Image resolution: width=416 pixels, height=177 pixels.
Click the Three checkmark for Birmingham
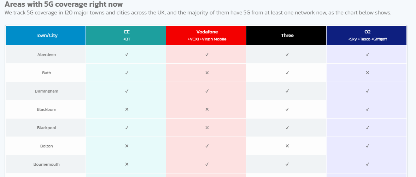[x=287, y=91]
